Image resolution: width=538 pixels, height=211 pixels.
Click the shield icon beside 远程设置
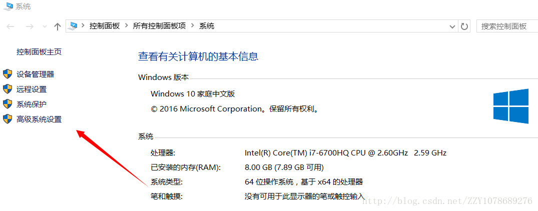(x=7, y=89)
